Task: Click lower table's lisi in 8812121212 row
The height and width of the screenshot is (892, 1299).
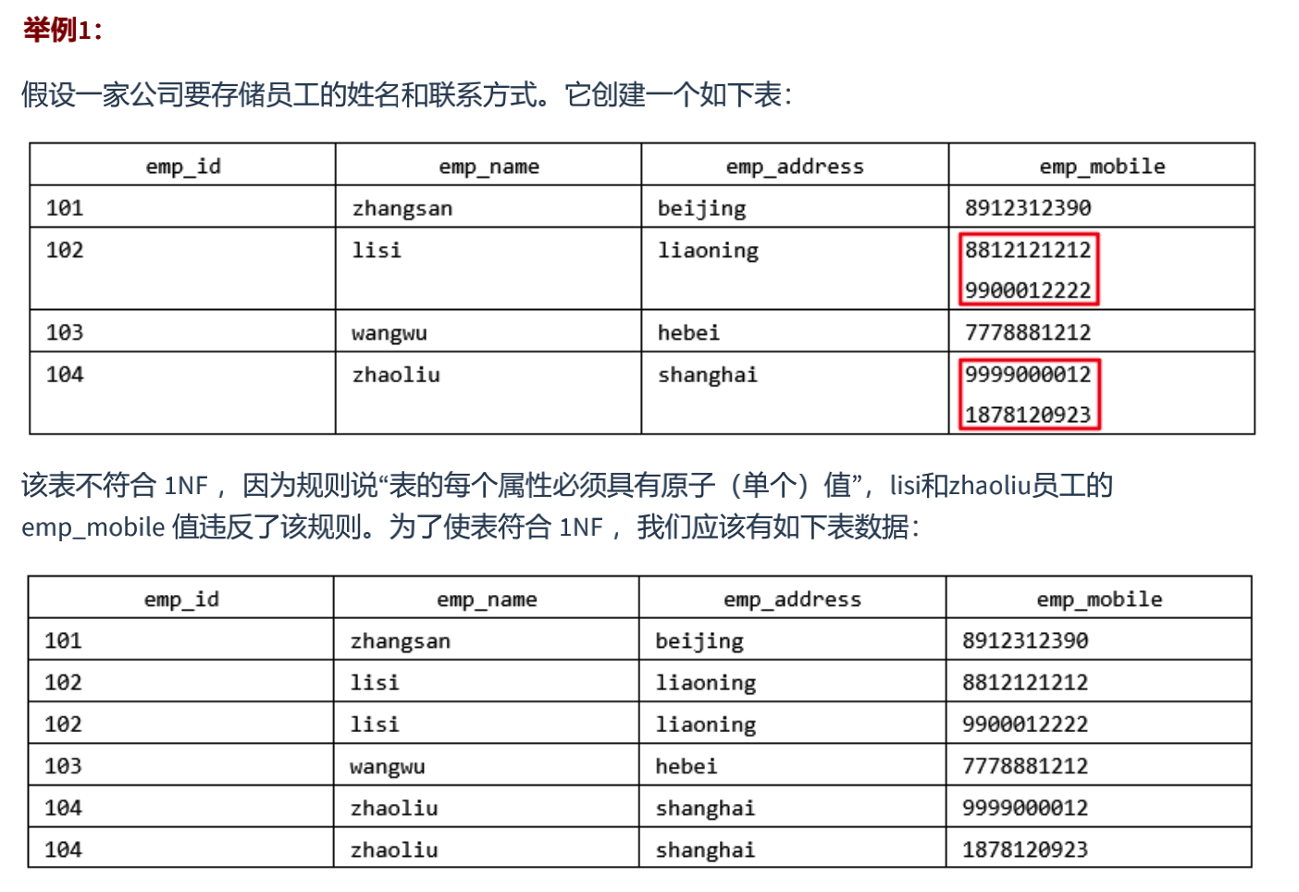Action: (x=375, y=683)
